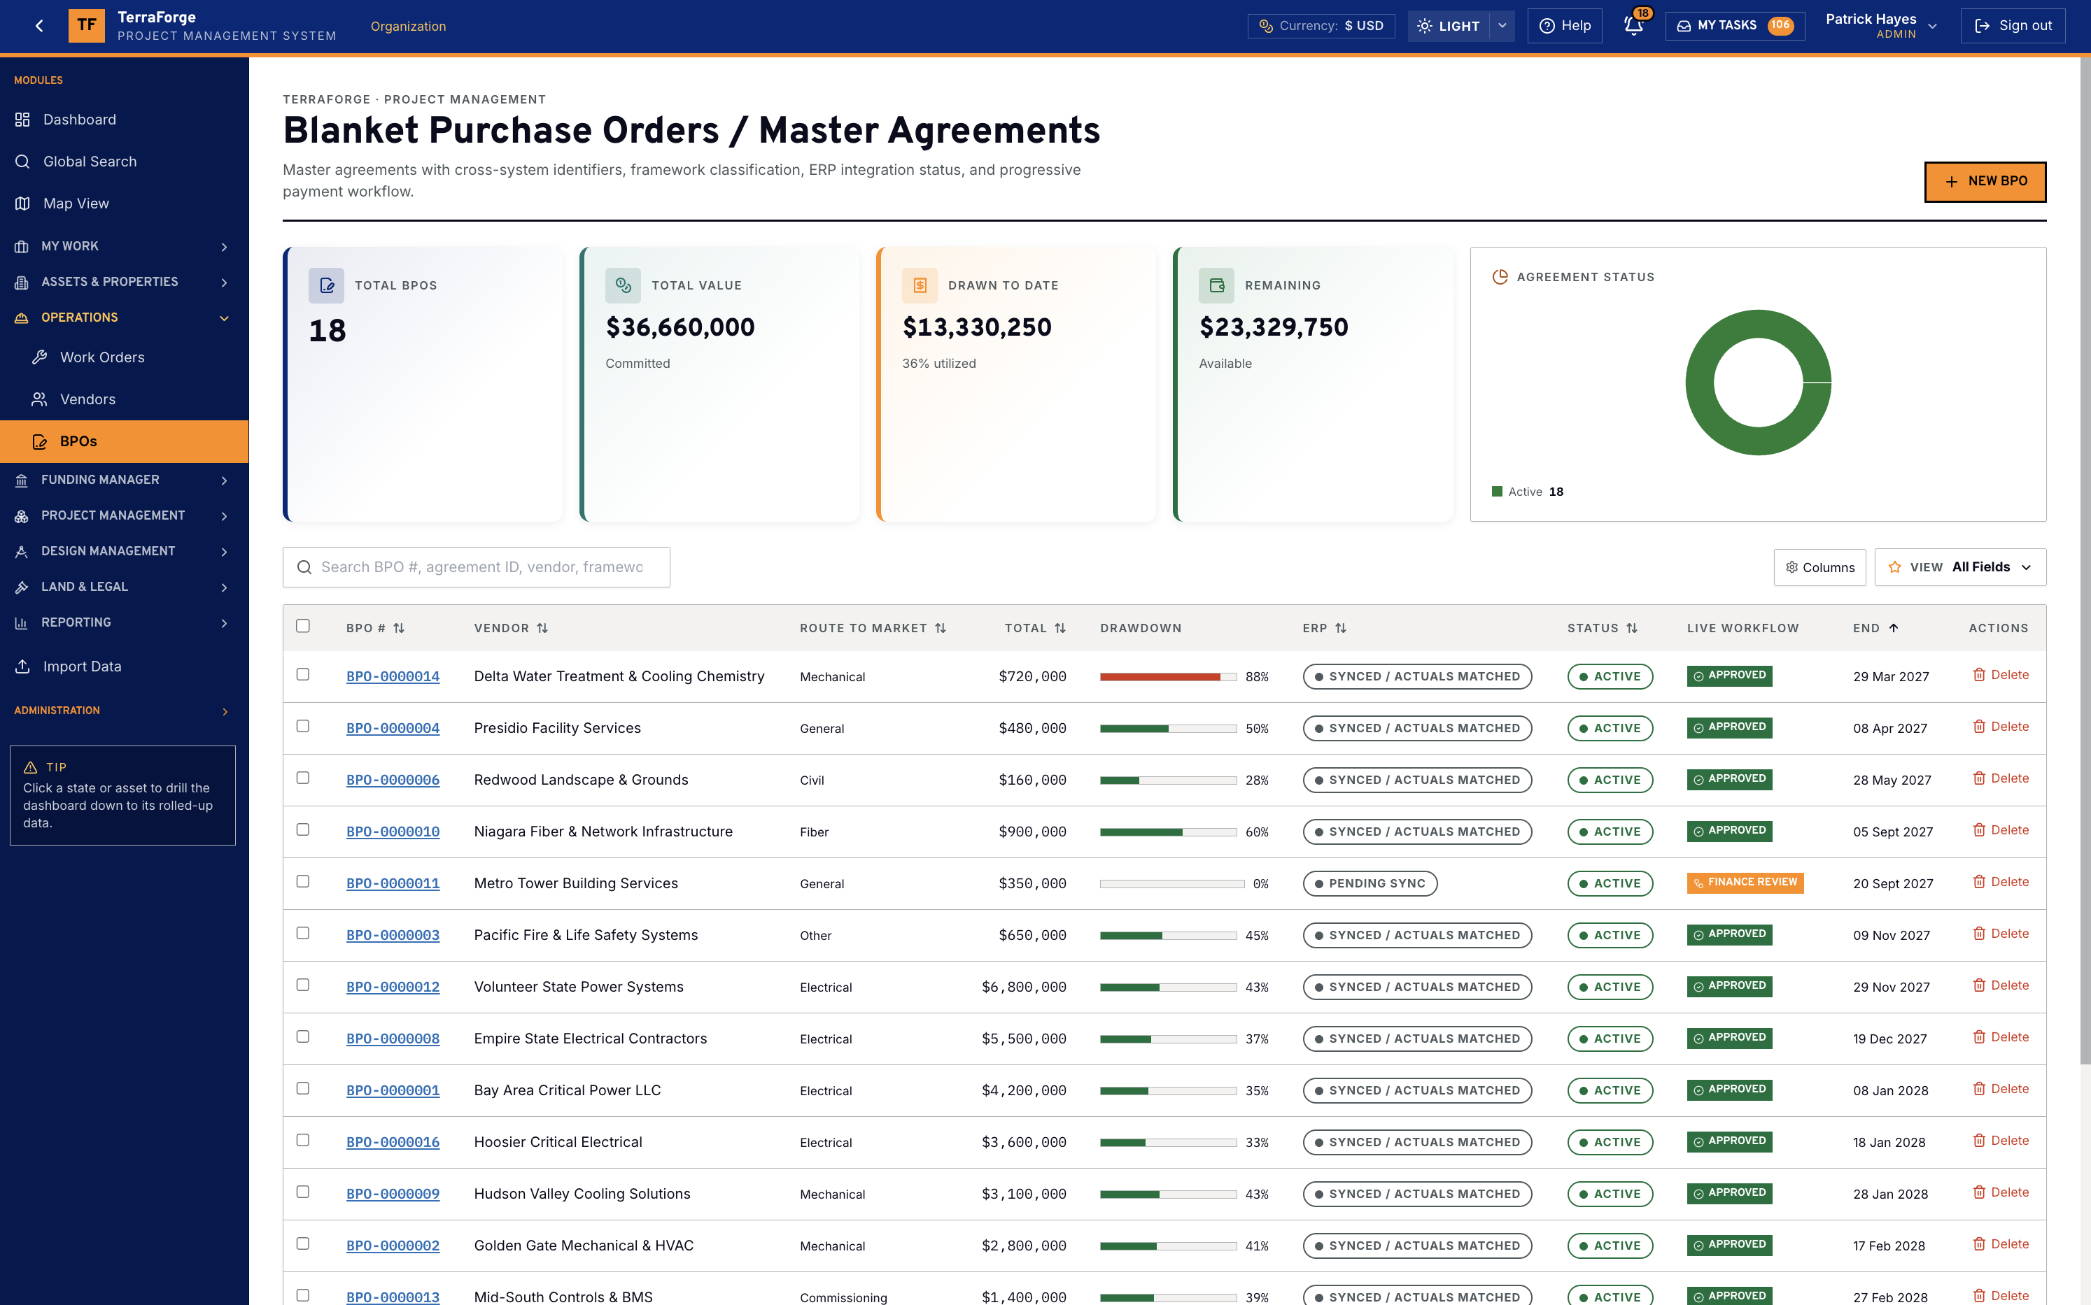2091x1305 pixels.
Task: Go to Vendors menu item
Action: [125, 399]
